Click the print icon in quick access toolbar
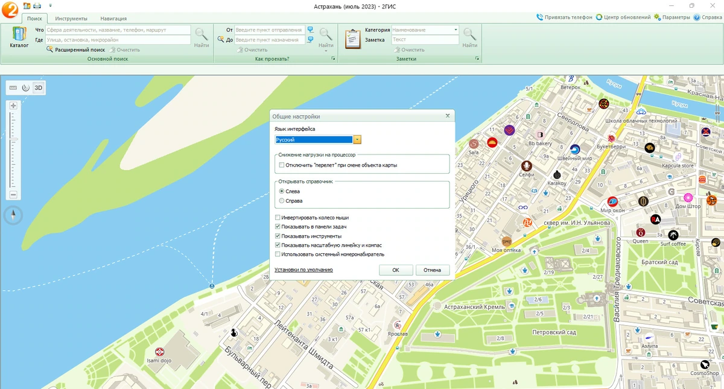The height and width of the screenshot is (389, 724). (37, 5)
